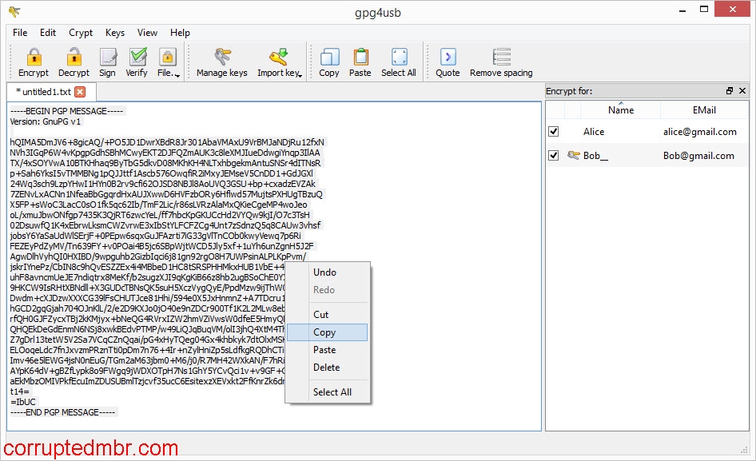The height and width of the screenshot is (461, 756).
Task: Undock the Encrypt for panel
Action: point(728,90)
